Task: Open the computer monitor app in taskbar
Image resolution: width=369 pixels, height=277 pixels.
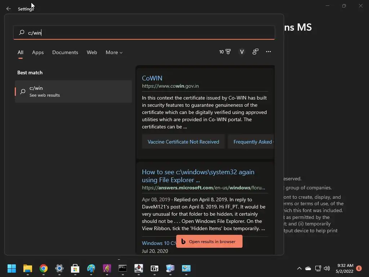Action: click(x=170, y=268)
